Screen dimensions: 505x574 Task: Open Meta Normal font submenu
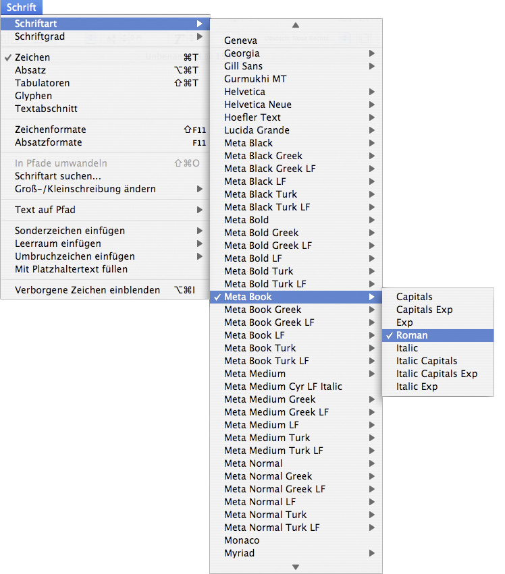point(296,463)
